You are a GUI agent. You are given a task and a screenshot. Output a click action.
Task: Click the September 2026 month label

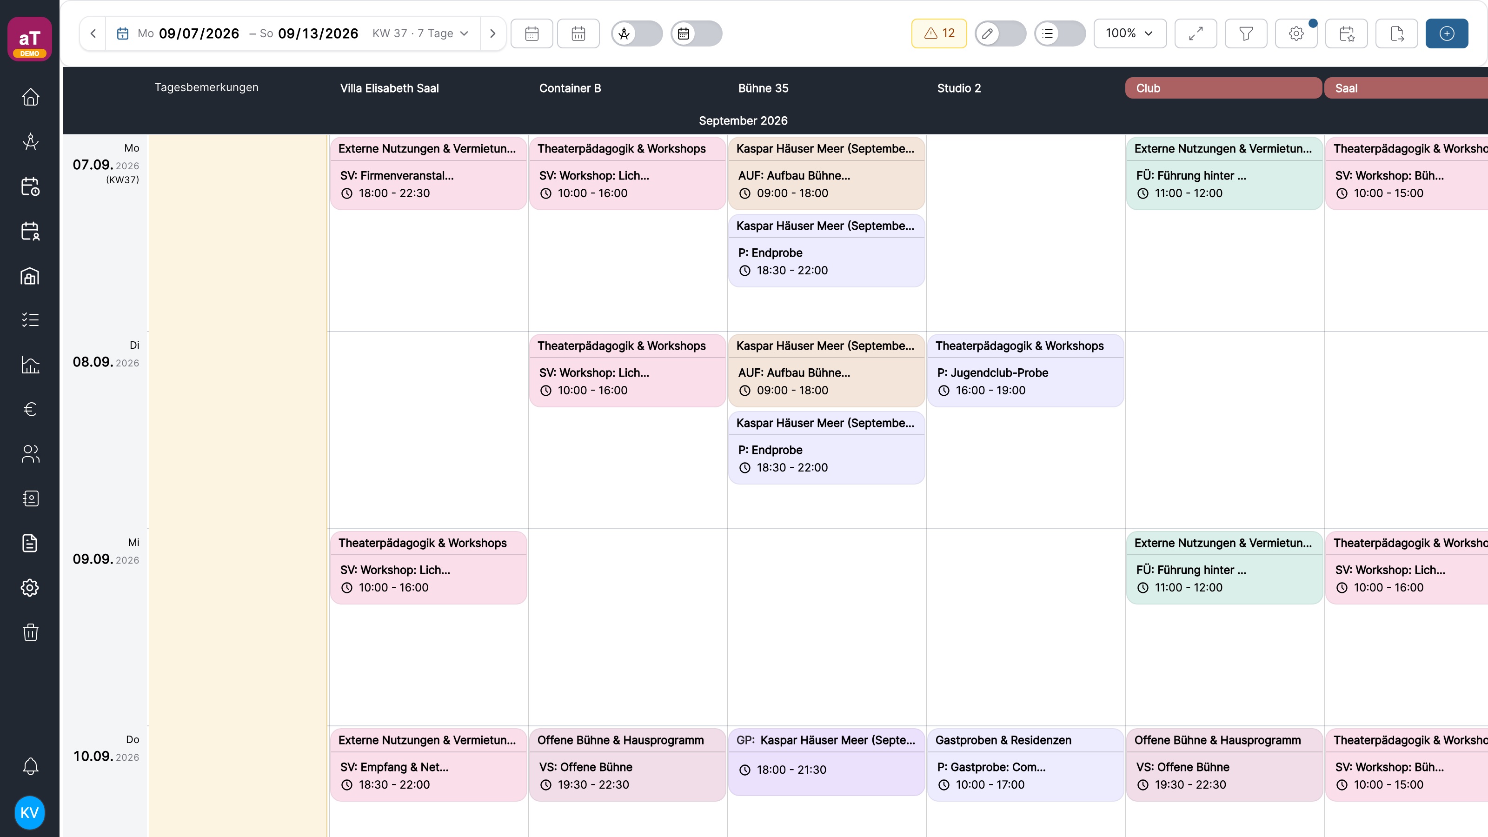click(743, 121)
